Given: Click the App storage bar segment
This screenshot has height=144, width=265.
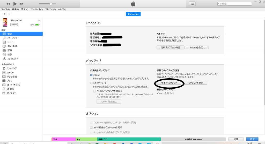Looking at the screenshot, I should point(86,139).
